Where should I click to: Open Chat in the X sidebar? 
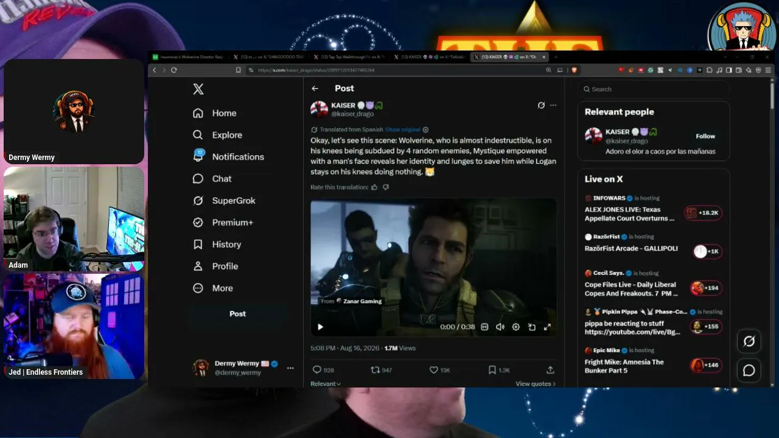(x=212, y=179)
